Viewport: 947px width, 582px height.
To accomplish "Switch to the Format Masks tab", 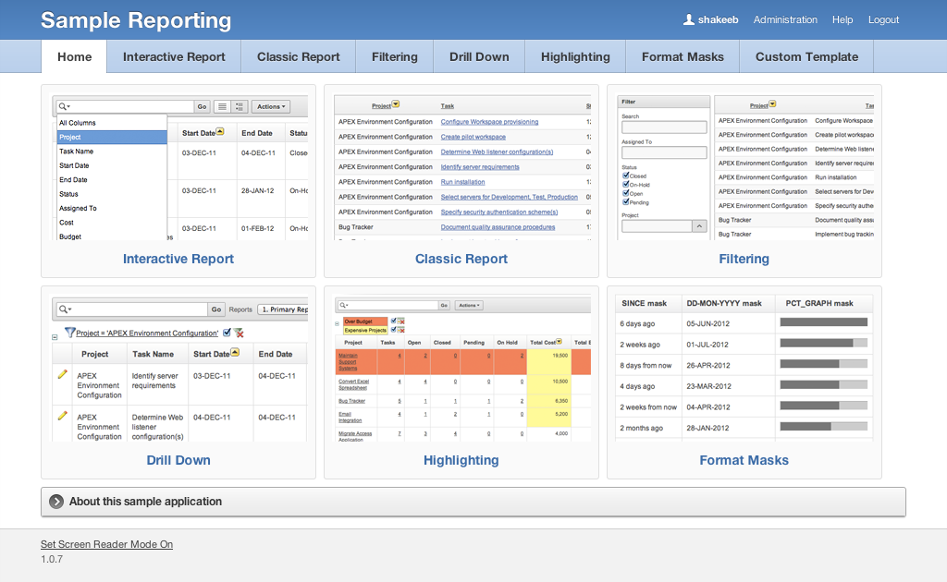I will (x=683, y=56).
